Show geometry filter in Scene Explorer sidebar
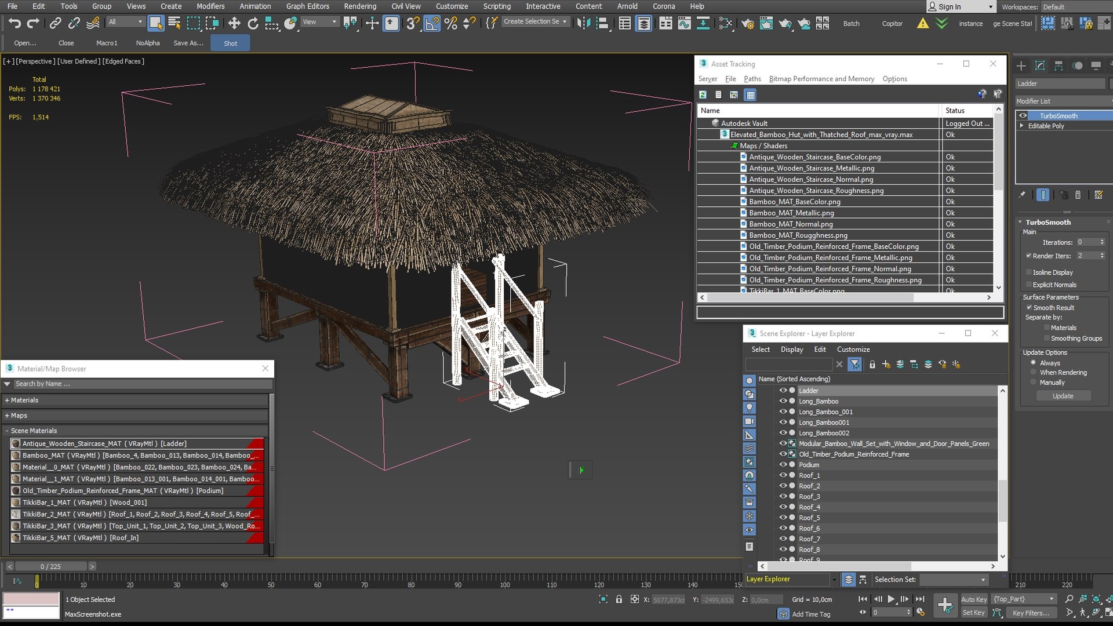This screenshot has width=1113, height=626. pyautogui.click(x=749, y=380)
